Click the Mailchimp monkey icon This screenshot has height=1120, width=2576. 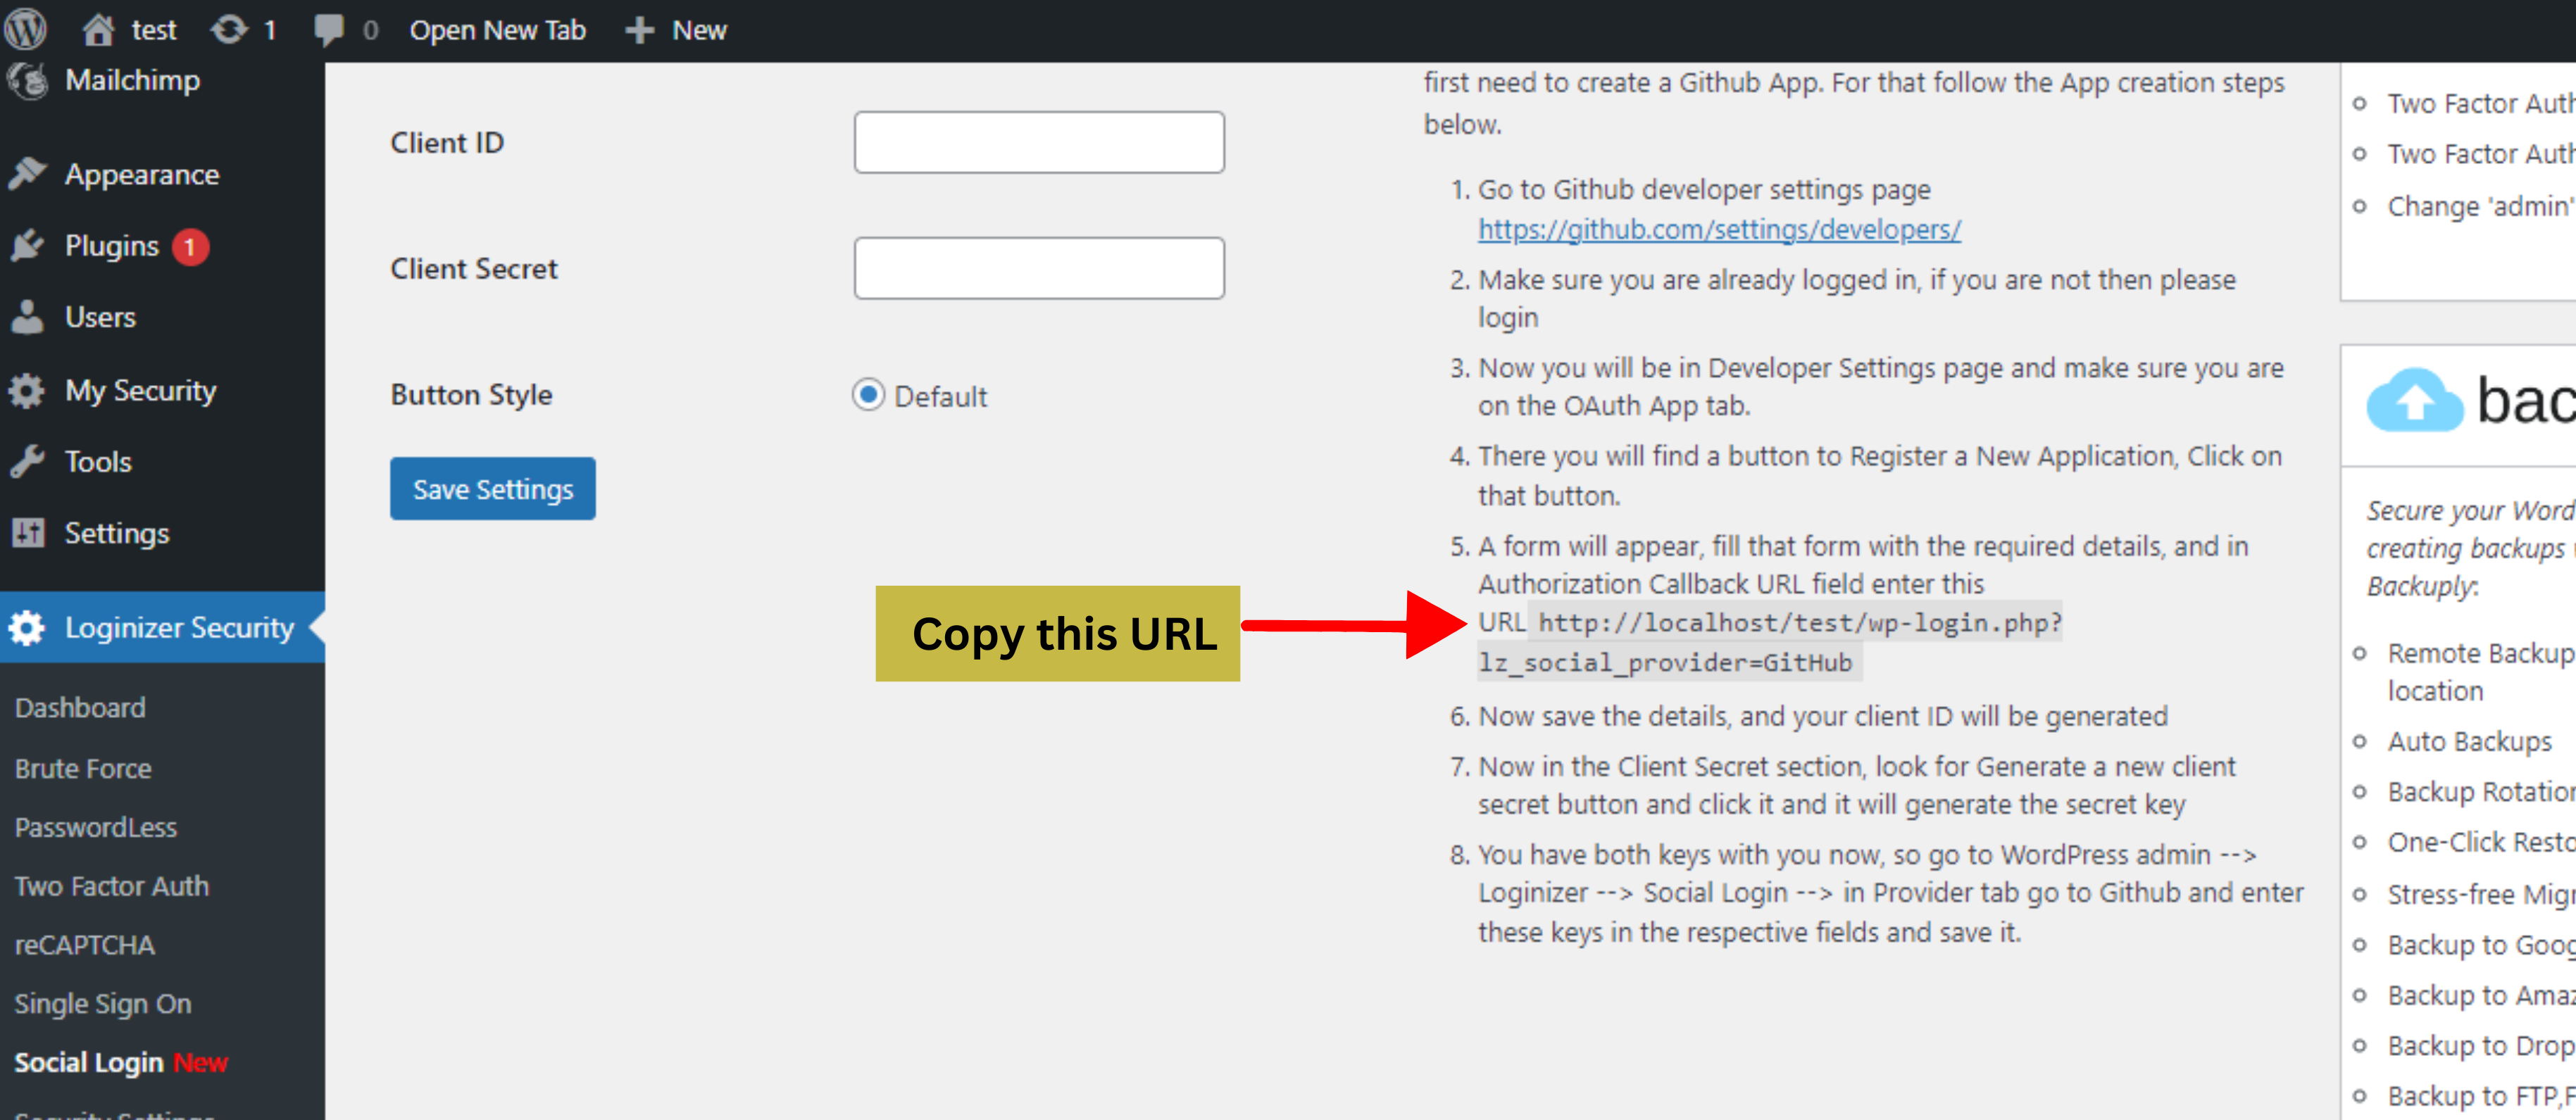coord(28,80)
